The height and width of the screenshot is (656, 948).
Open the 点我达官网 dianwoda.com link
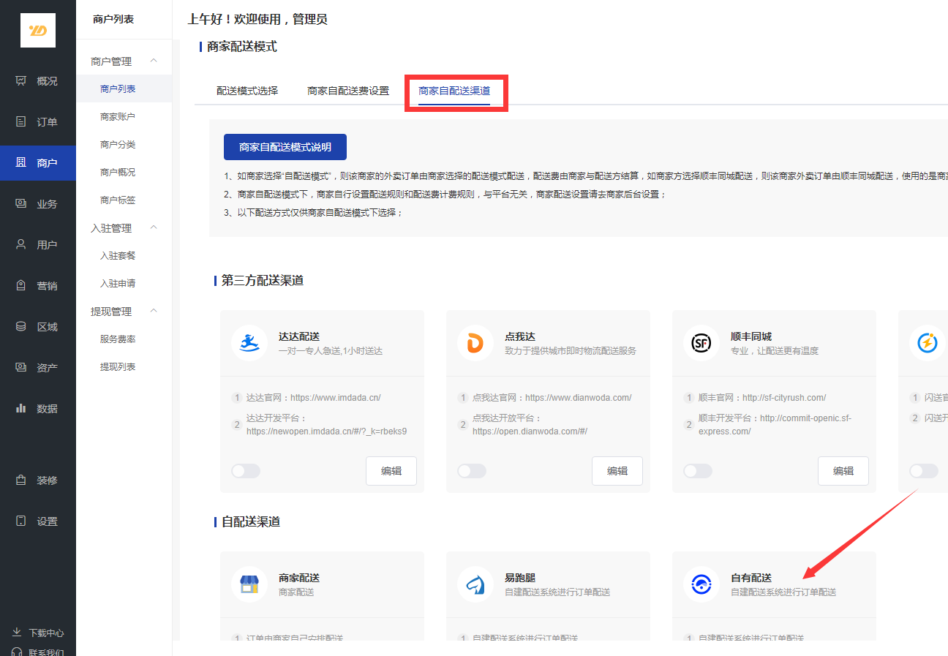click(x=552, y=398)
